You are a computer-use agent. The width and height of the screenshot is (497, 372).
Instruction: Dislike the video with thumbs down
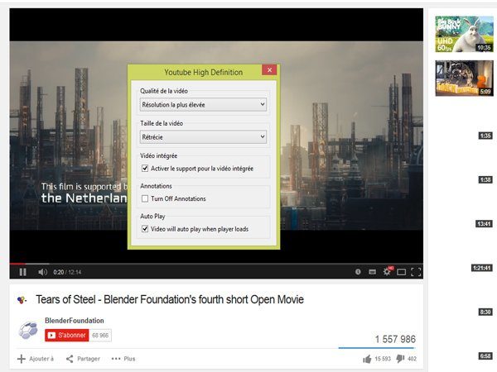pos(400,359)
